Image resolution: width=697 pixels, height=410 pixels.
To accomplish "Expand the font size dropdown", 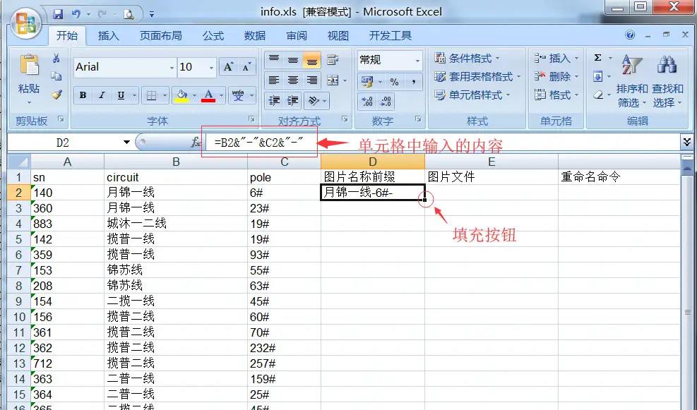I will tap(211, 68).
